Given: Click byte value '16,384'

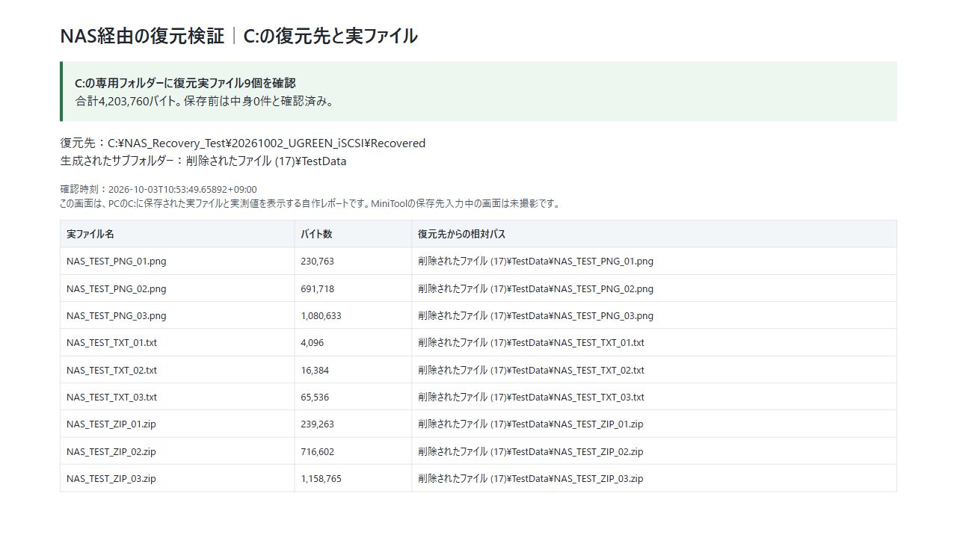Looking at the screenshot, I should coord(314,370).
